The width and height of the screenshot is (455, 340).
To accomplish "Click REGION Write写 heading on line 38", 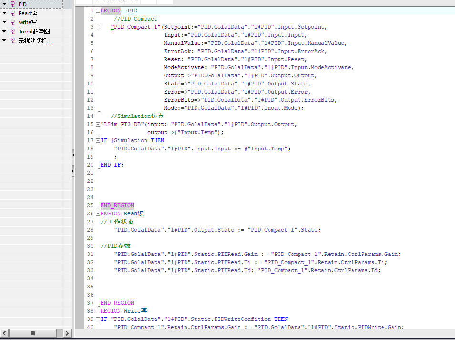I will (x=124, y=311).
